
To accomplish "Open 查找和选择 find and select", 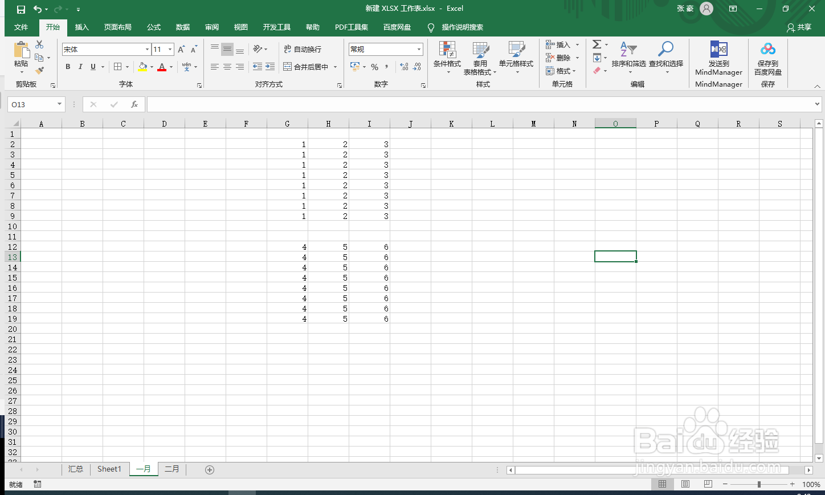I will pos(665,57).
